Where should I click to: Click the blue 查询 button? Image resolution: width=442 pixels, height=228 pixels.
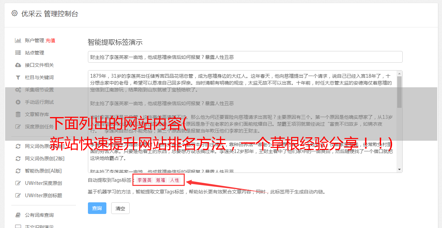(97, 208)
